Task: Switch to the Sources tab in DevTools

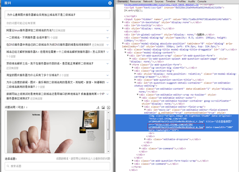Action: [x=159, y=1]
